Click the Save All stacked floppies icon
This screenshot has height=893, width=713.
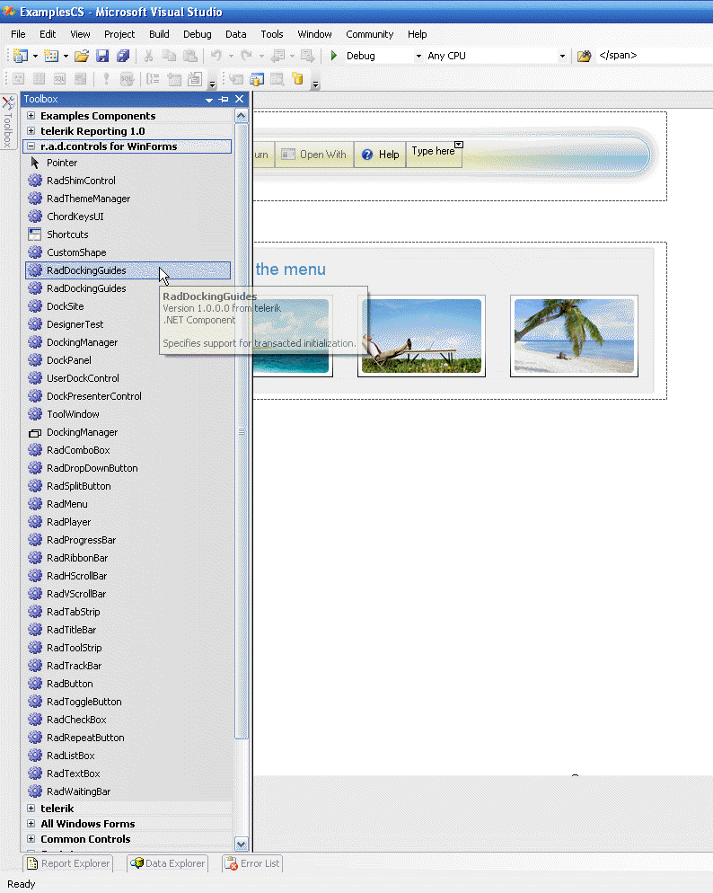(123, 56)
